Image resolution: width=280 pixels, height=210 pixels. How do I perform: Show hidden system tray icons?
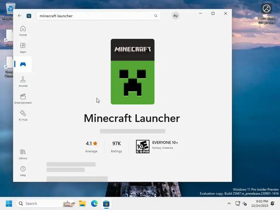(x=229, y=203)
